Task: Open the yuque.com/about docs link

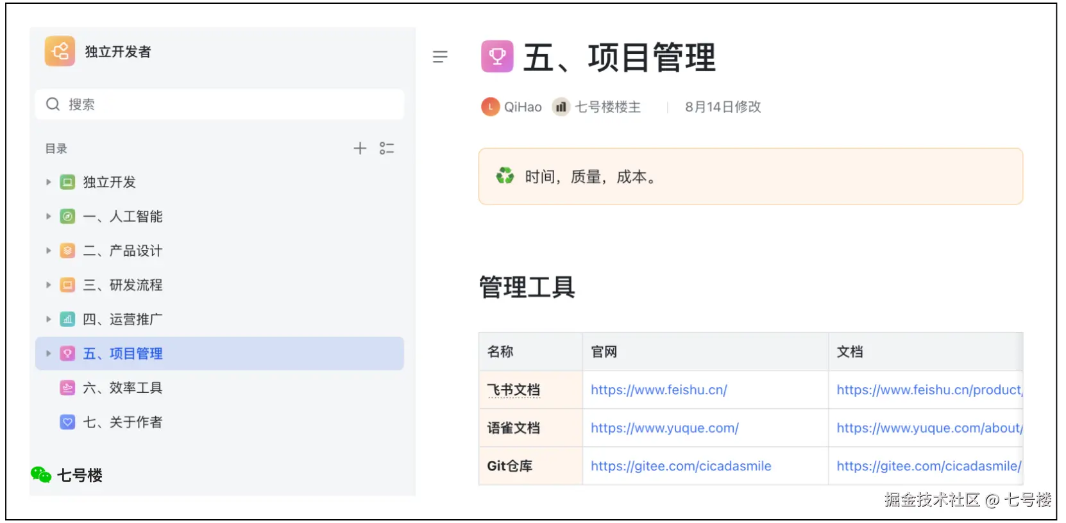Action: click(929, 428)
